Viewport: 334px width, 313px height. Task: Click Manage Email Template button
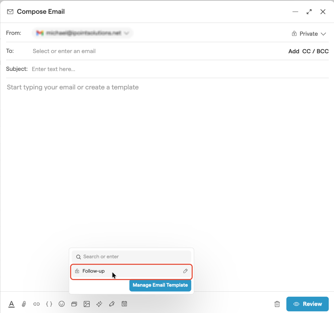pos(160,285)
